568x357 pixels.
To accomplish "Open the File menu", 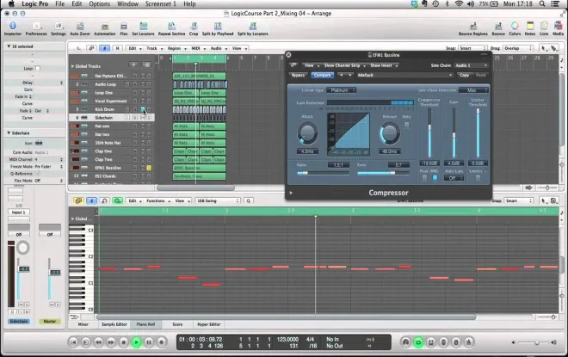I will [x=59, y=4].
